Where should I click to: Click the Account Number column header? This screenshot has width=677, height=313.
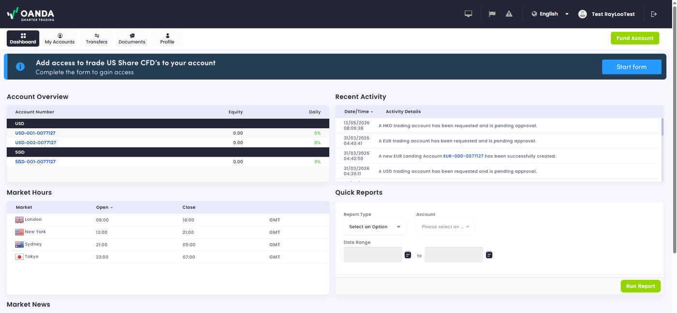(x=35, y=112)
